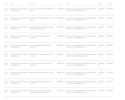
Task: Click 'see more' for Idris Ahmad Bappah row
Action: 84,29
